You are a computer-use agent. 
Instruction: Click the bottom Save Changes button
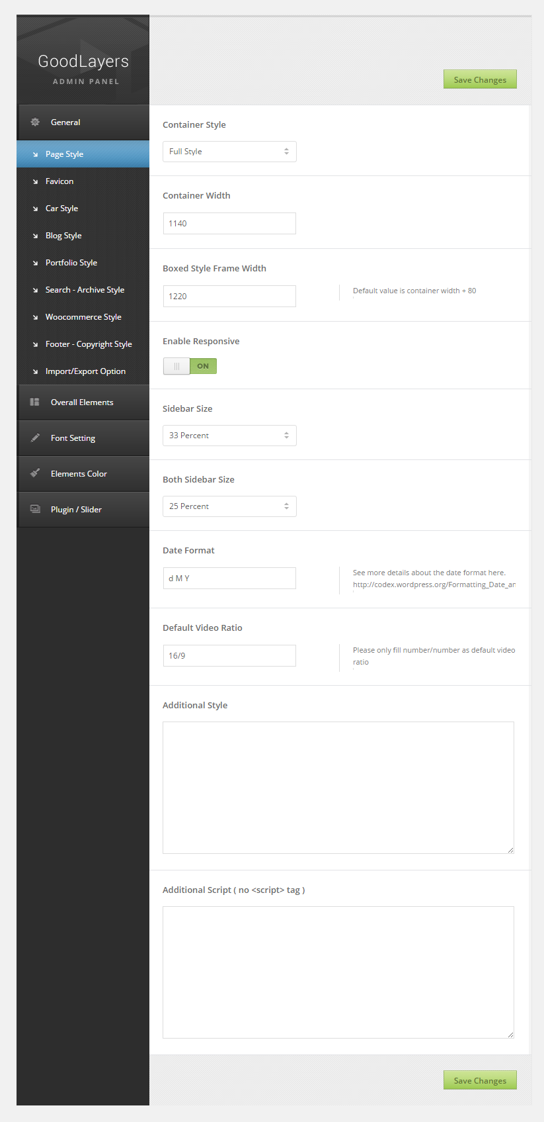point(480,1080)
